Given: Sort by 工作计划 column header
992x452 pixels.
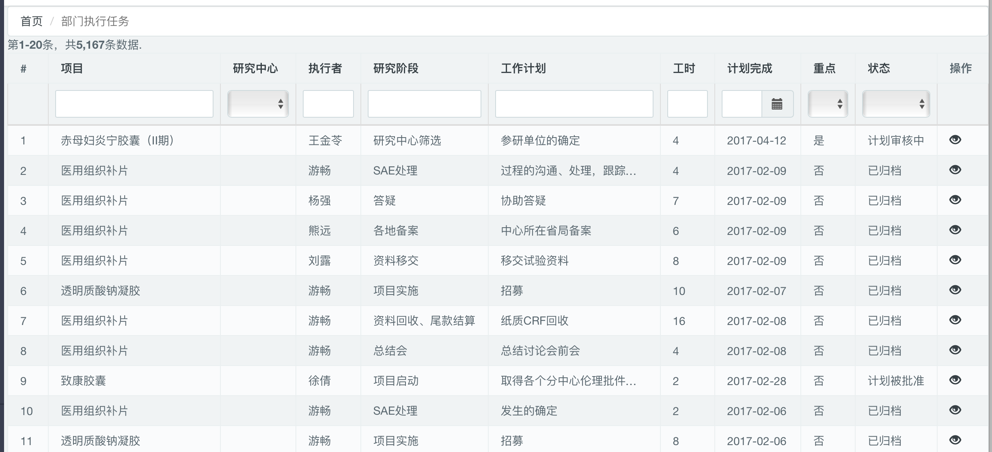Looking at the screenshot, I should click(523, 68).
